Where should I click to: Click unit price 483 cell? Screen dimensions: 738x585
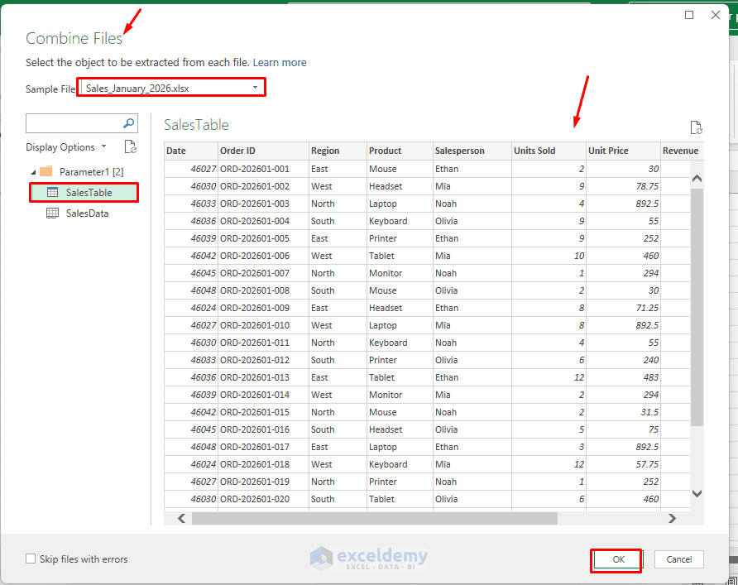(623, 377)
